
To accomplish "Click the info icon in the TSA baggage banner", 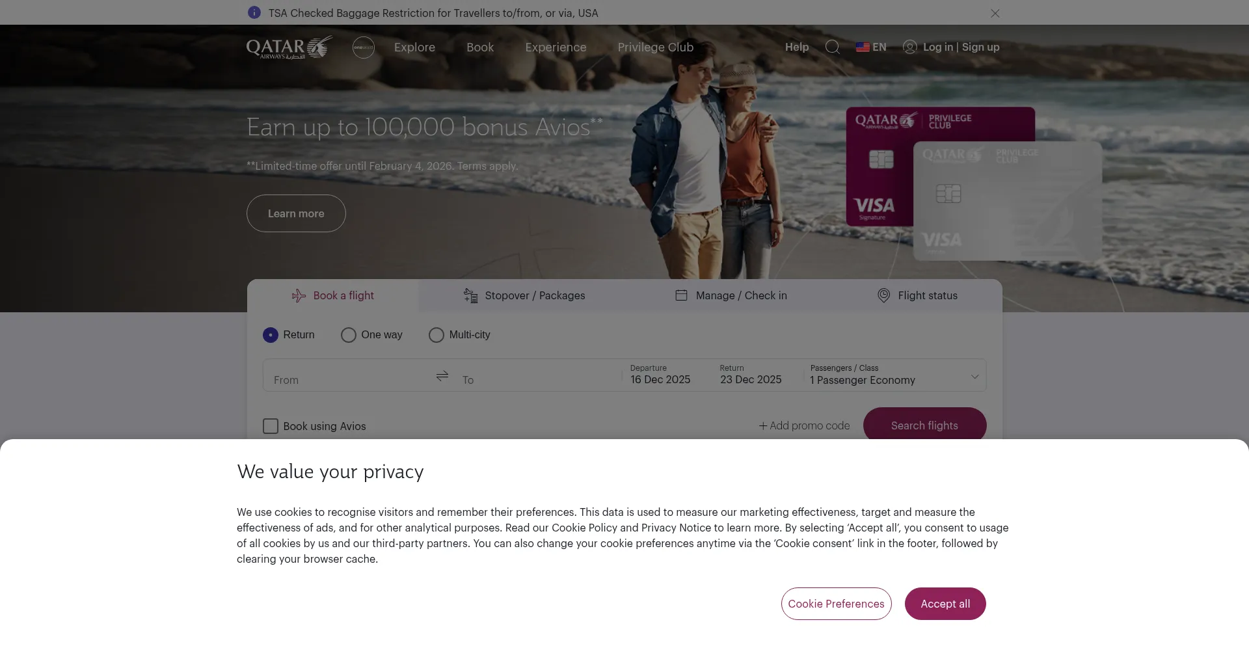I will tap(254, 12).
